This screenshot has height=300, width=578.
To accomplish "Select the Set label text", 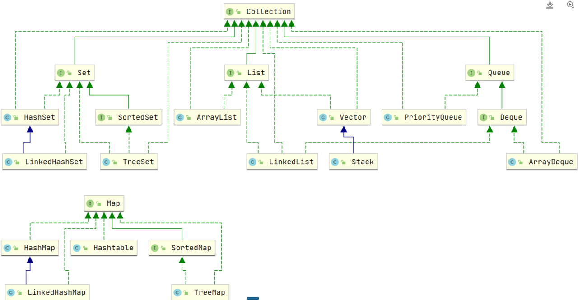I will (x=84, y=73).
